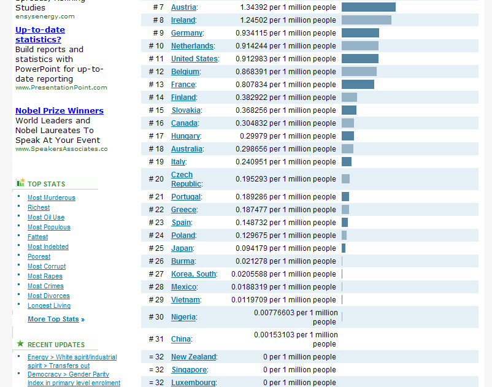Open the Belgium country link
The height and width of the screenshot is (387, 492).
[185, 72]
